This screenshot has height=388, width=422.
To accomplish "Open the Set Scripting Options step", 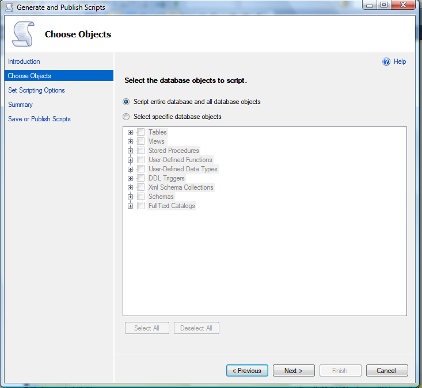I will (x=36, y=90).
